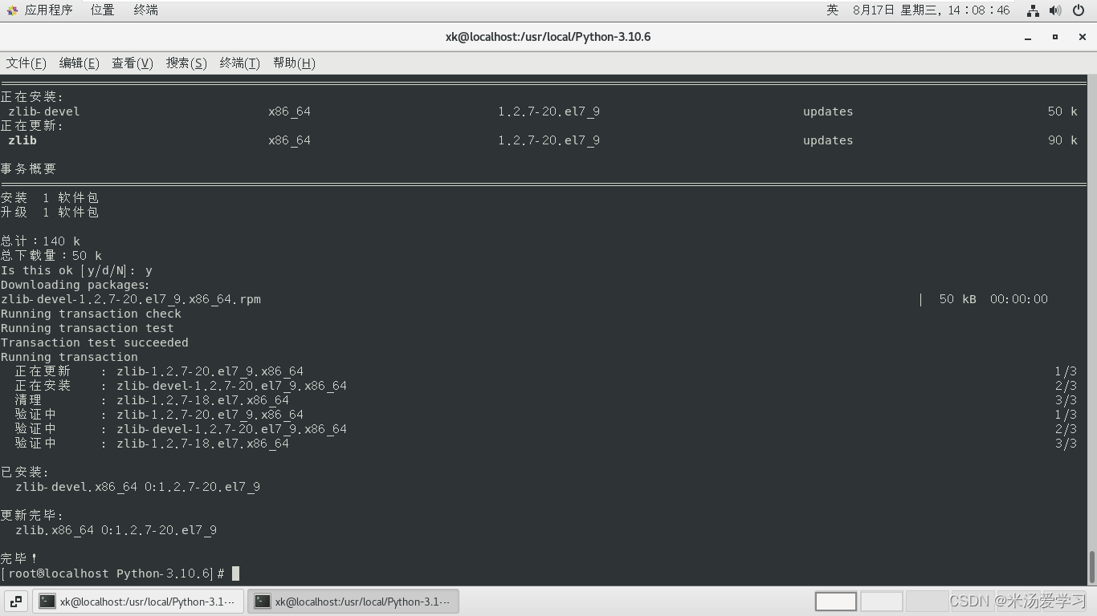The width and height of the screenshot is (1097, 616).
Task: Open the 查看(V) menu
Action: [x=133, y=63]
